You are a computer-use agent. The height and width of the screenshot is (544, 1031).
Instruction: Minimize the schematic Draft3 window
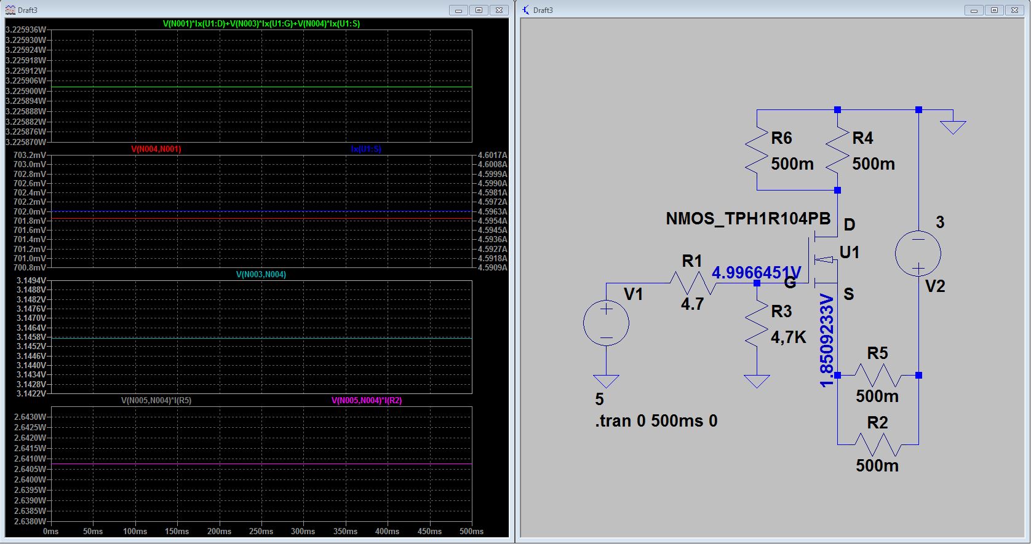[x=973, y=10]
